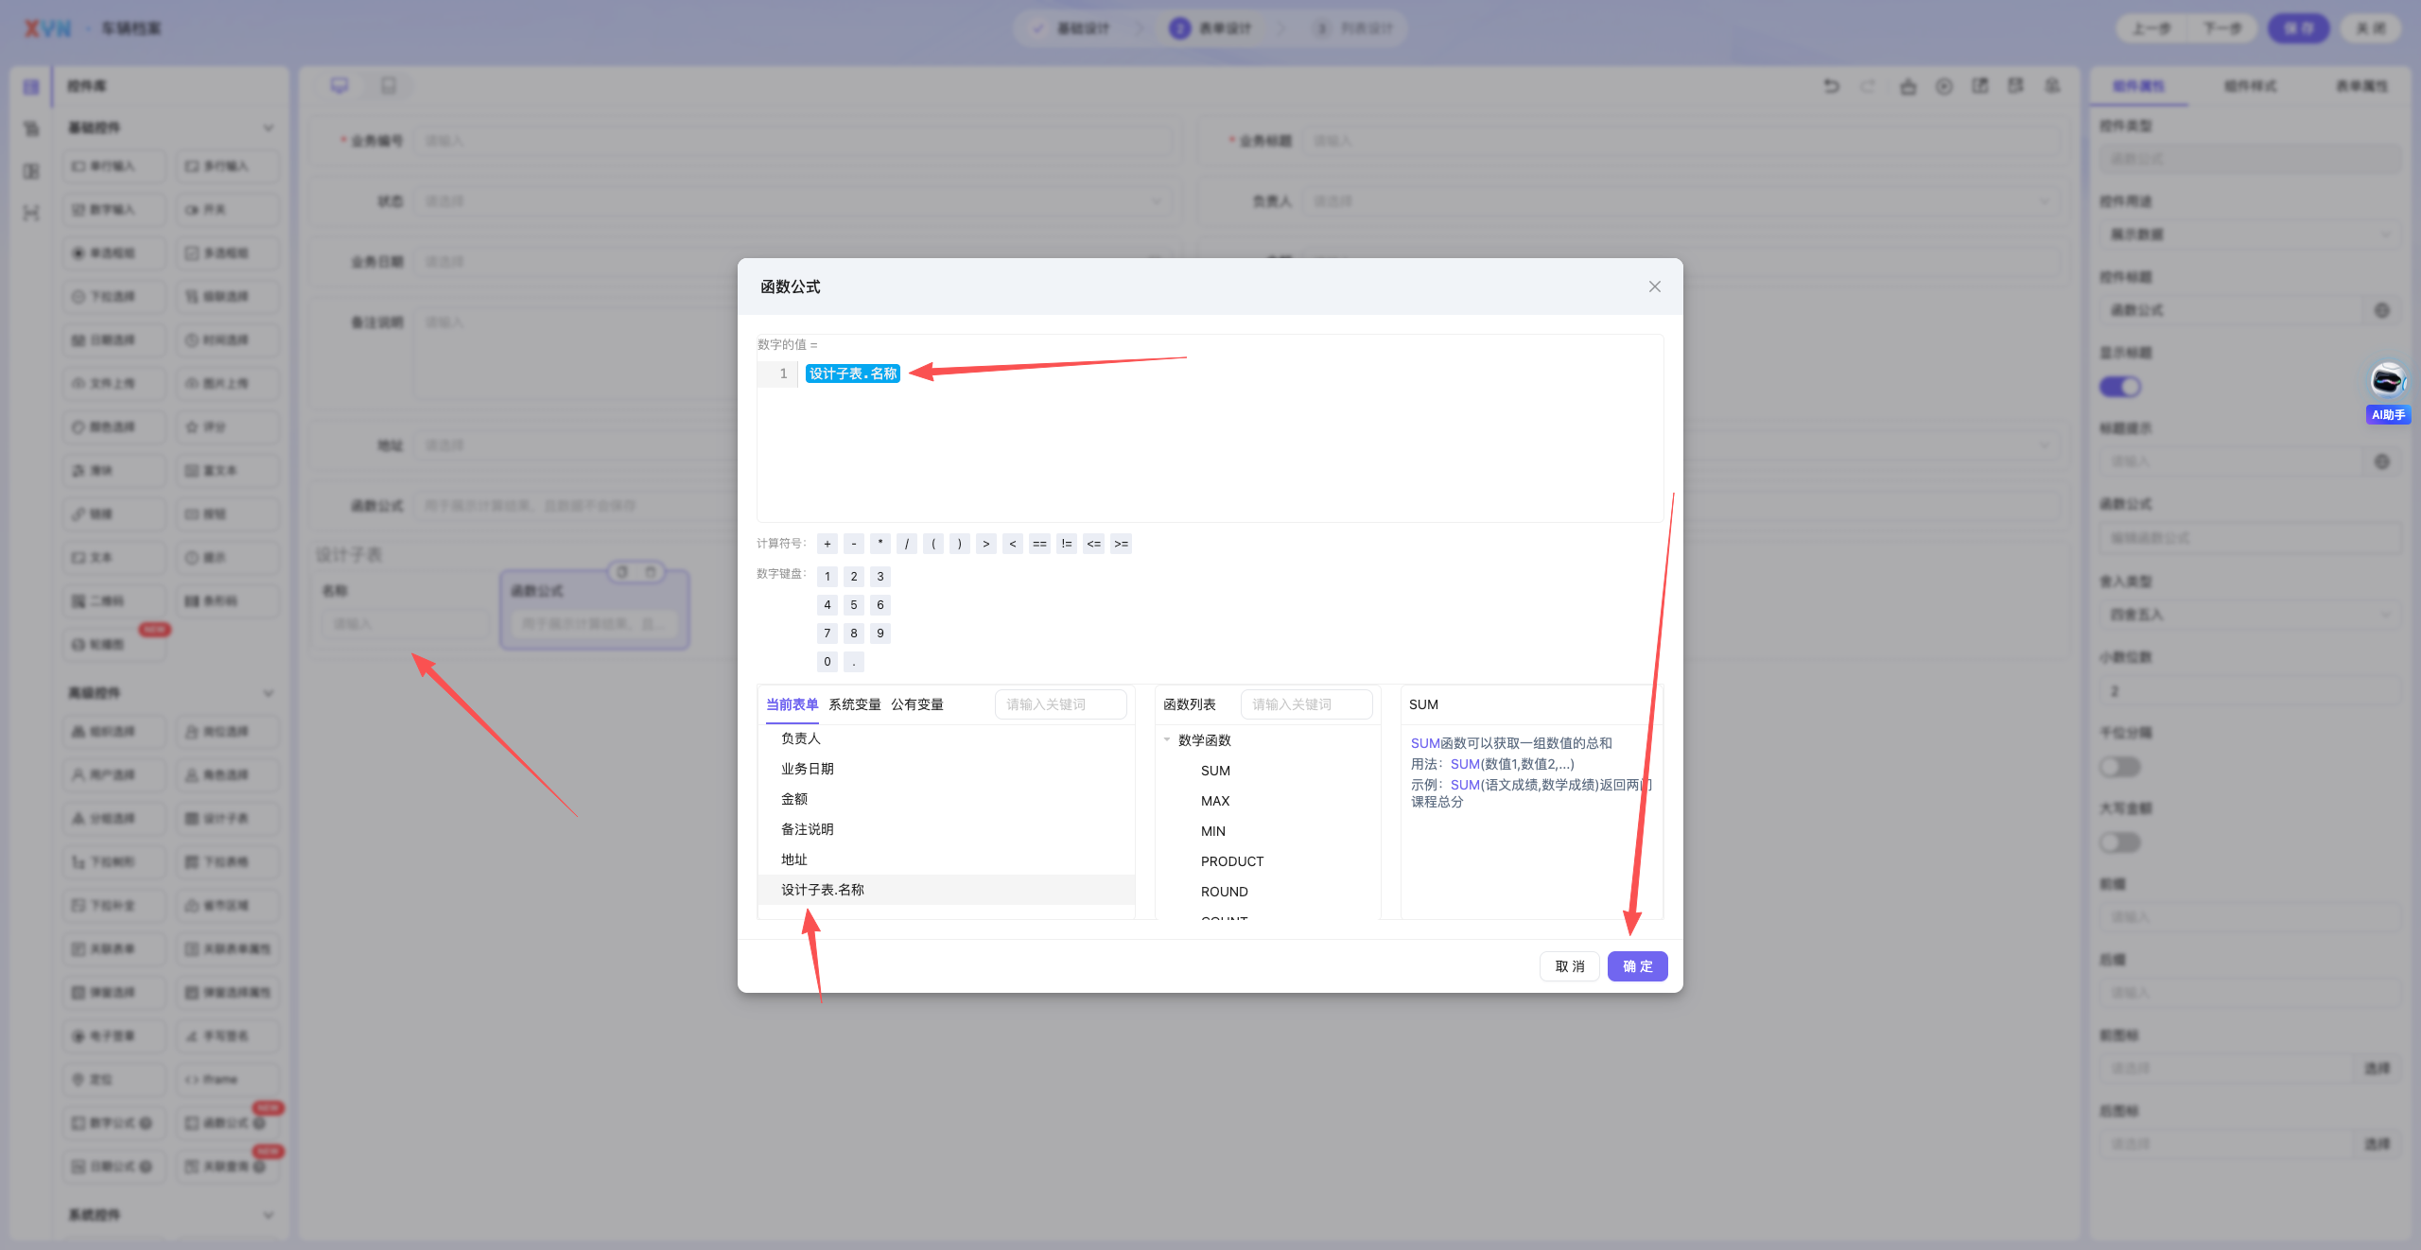Choose the 金额 field variable
Image resolution: width=2421 pixels, height=1250 pixels.
947,799
